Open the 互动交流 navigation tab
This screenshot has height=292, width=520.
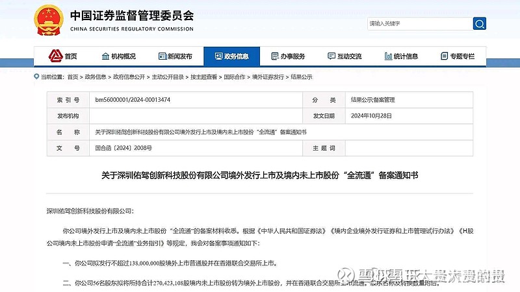tap(344, 56)
